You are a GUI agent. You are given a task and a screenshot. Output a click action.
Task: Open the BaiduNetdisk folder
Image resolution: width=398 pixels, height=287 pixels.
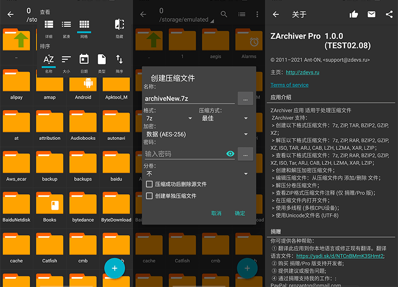point(16,207)
